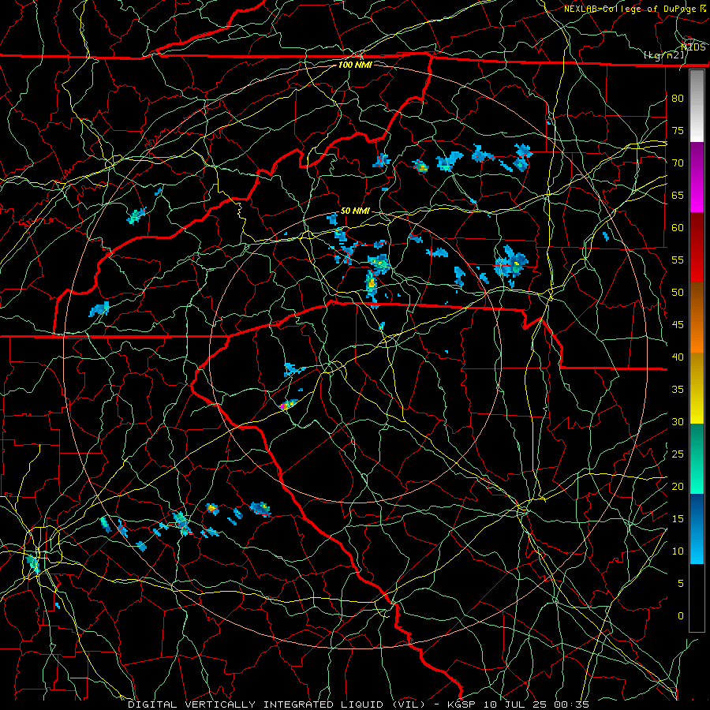The width and height of the screenshot is (710, 710).
Task: Click the scale value 70
Action: tap(678, 163)
